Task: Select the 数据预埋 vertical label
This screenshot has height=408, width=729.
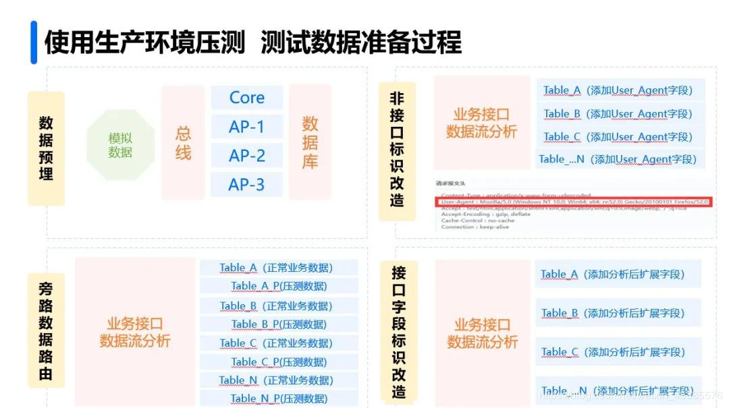Action: click(46, 148)
